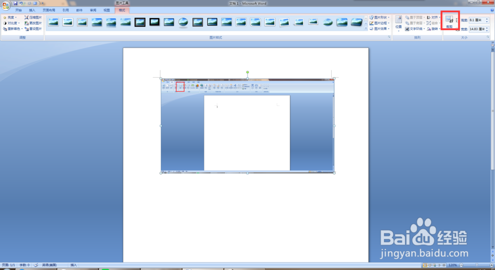Image resolution: width=495 pixels, height=270 pixels.
Task: Click the proofing check icon in status bar
Action: 36,265
